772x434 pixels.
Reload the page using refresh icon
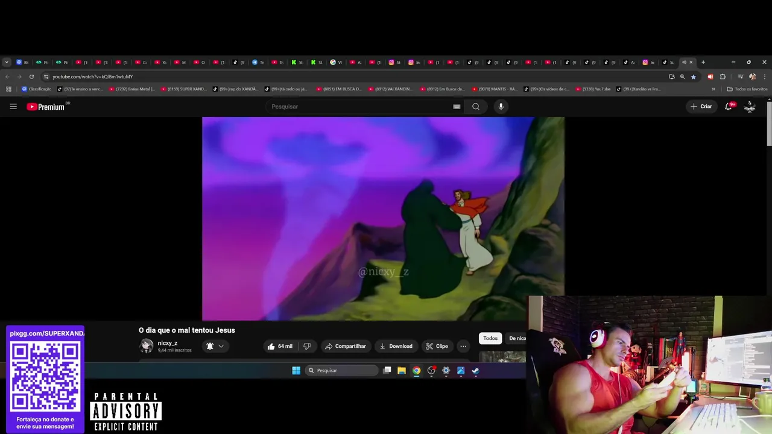coord(31,77)
